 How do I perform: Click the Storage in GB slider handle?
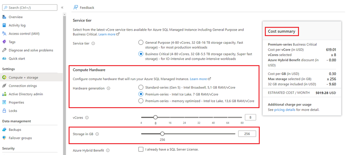click(x=162, y=133)
